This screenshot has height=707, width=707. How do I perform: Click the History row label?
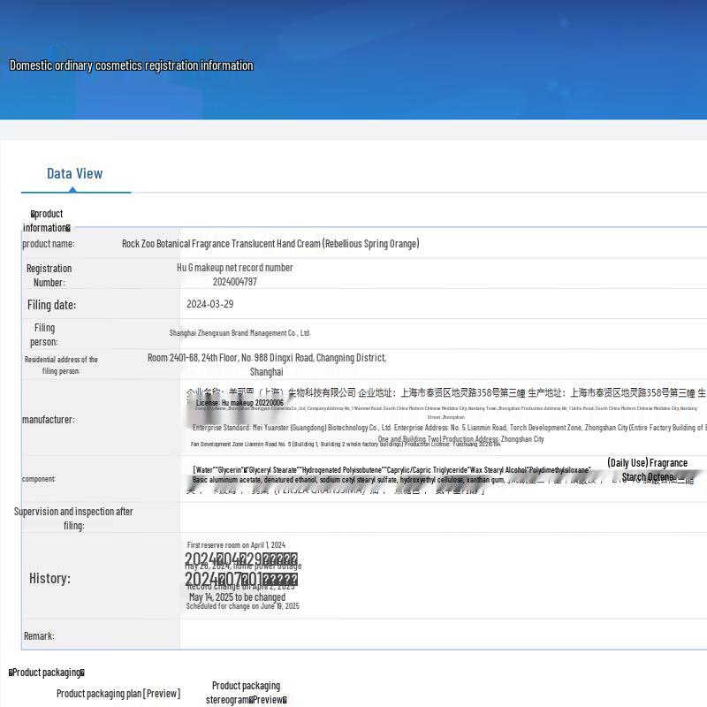pos(49,578)
